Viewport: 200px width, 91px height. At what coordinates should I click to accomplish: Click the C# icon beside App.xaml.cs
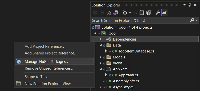click(x=114, y=75)
